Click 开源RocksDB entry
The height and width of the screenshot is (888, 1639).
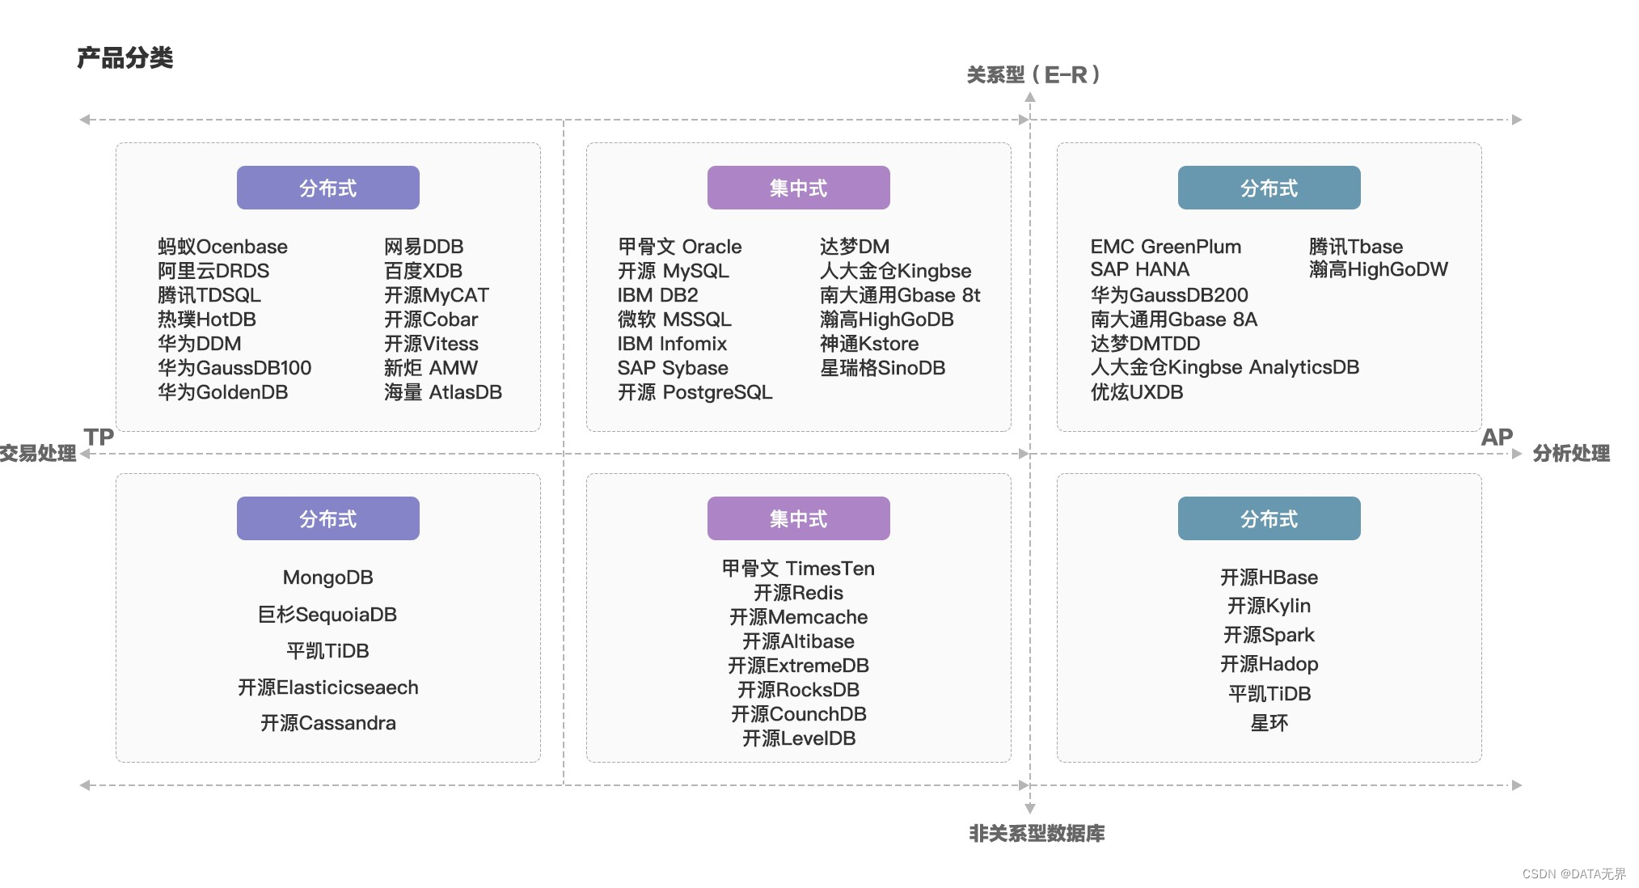(799, 690)
